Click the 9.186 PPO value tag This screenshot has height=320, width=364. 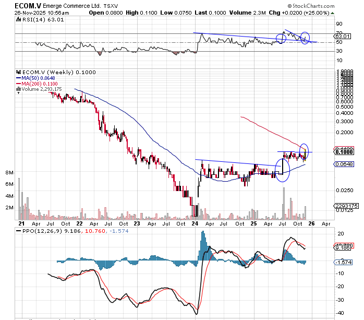point(343,248)
